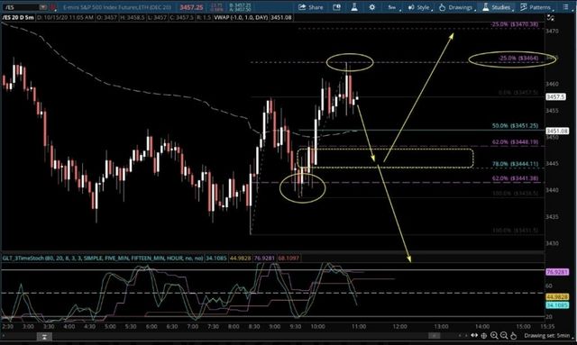The width and height of the screenshot is (577, 345).
Task: Click the 62.0% ($3441.38) Fibonacci label
Action: click(x=515, y=178)
